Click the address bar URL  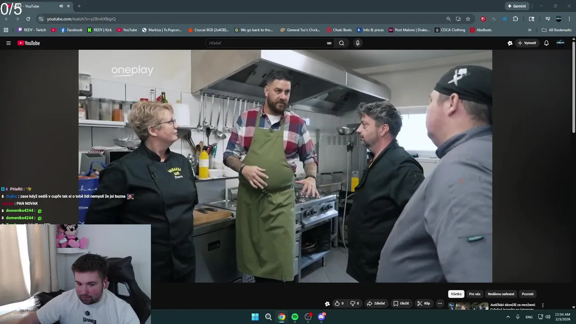point(81,19)
